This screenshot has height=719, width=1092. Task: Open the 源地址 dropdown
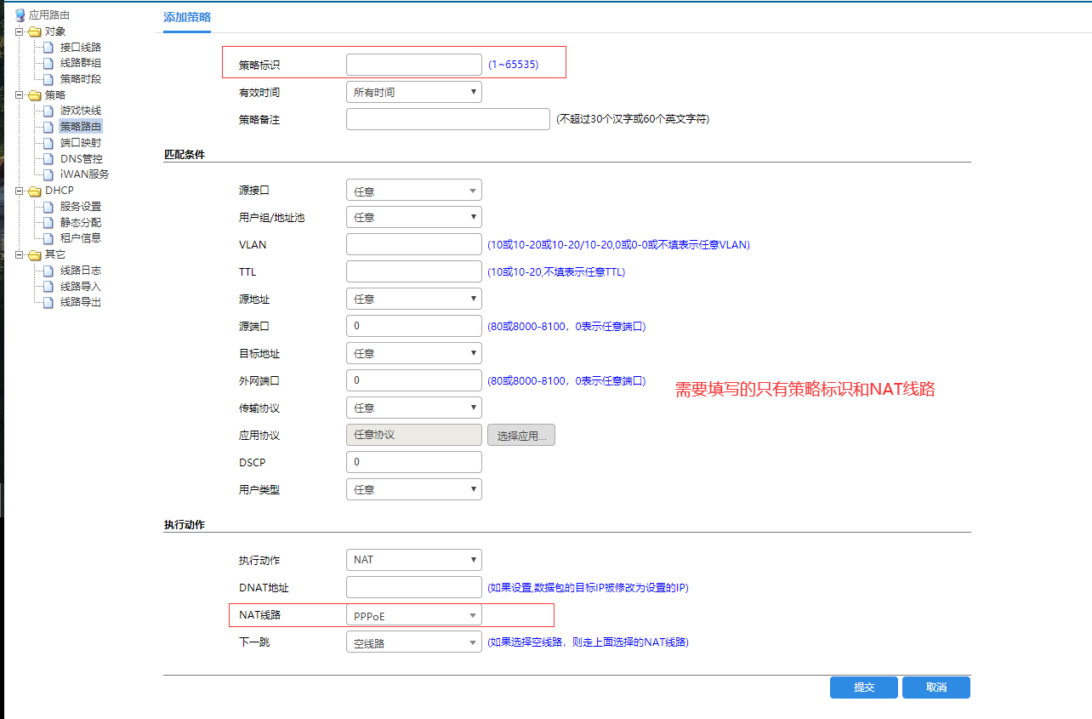414,300
